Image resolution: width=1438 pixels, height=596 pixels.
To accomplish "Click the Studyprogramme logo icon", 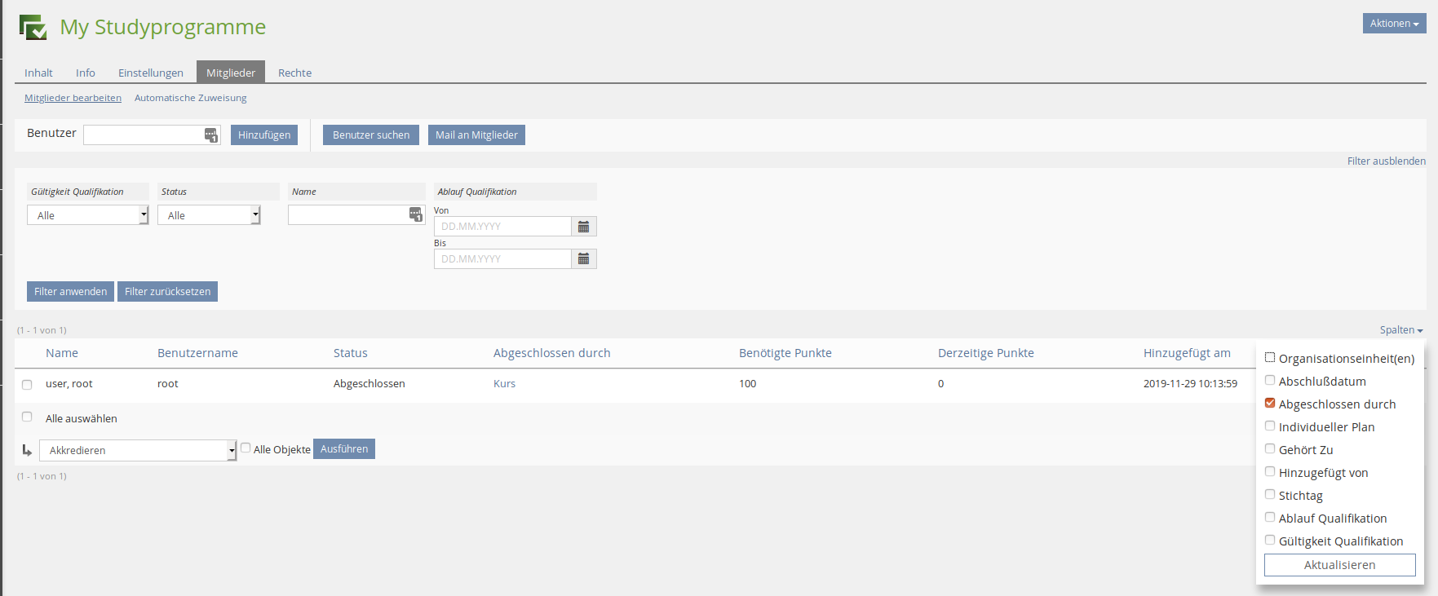I will 33,28.
